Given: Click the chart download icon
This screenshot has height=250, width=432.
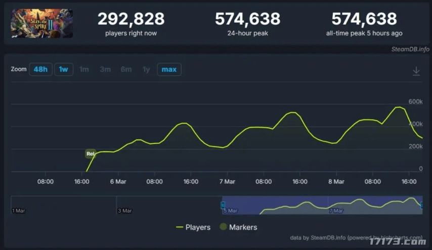Looking at the screenshot, I should tap(416, 71).
